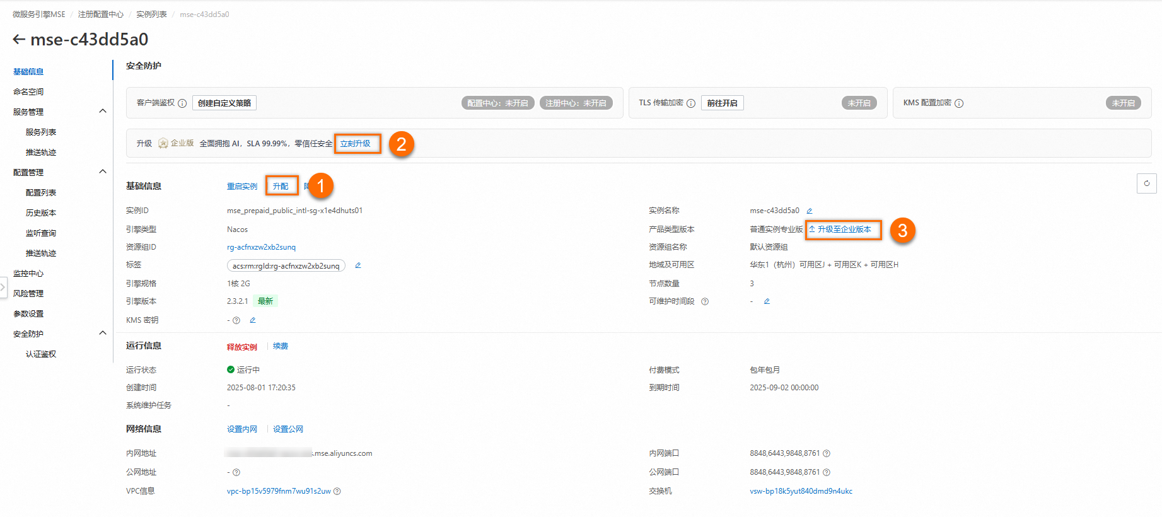Click the 未开启 pill in KMS 配置加密 card
1162x517 pixels.
(x=1124, y=103)
